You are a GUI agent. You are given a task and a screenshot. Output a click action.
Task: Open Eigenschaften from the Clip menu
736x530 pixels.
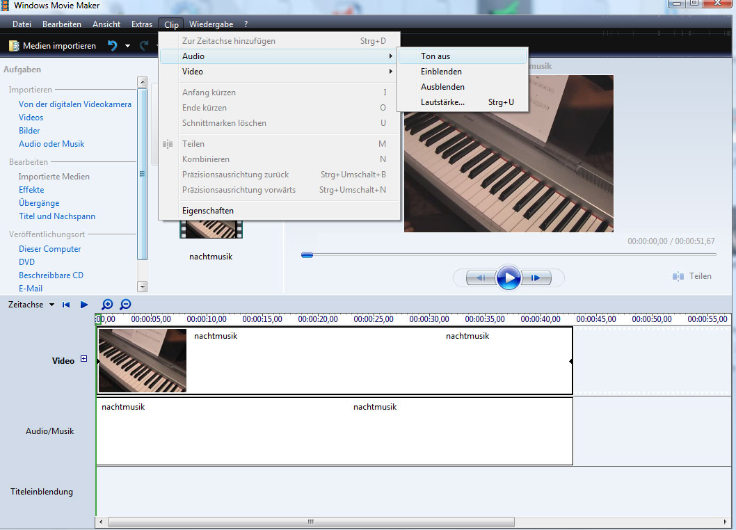(208, 211)
